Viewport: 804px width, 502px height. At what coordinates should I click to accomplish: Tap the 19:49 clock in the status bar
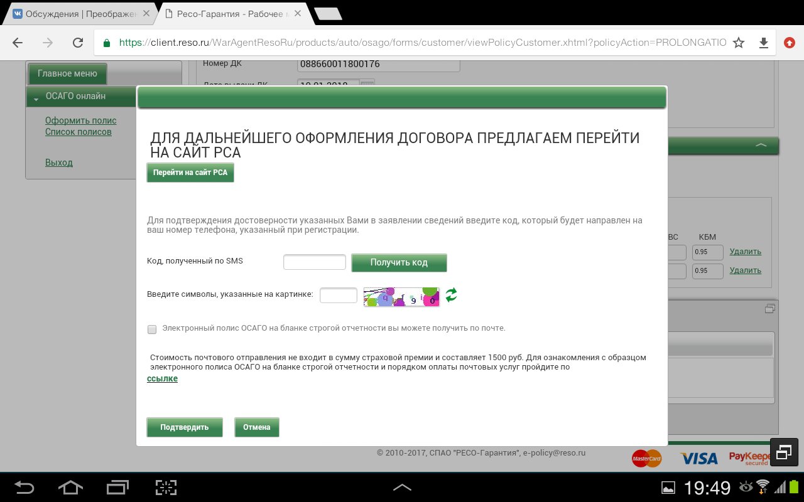(707, 488)
